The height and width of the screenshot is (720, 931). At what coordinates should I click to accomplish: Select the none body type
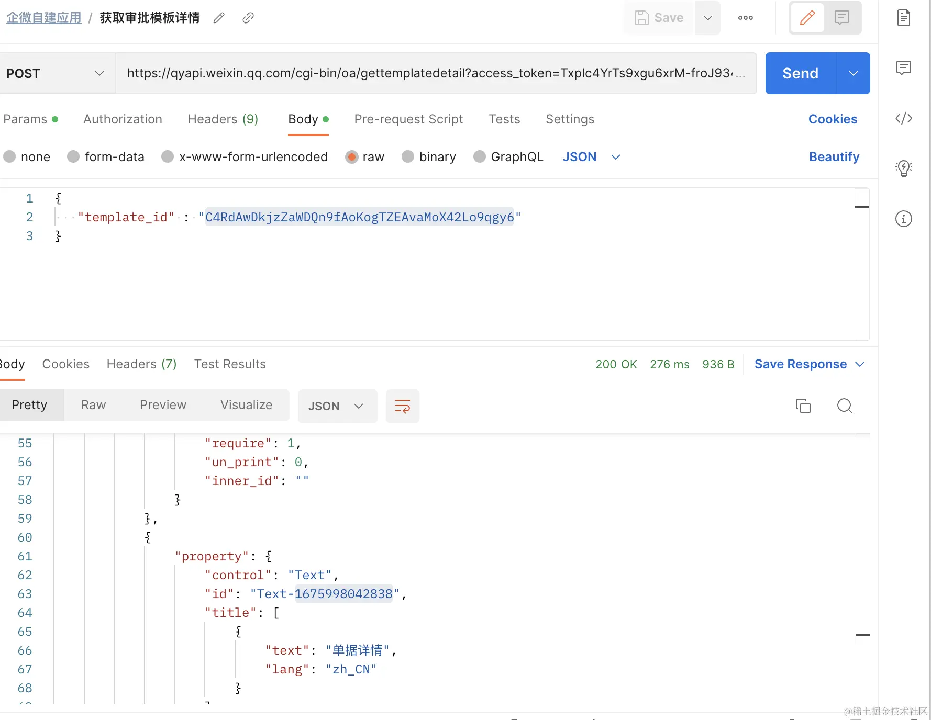[x=27, y=157]
